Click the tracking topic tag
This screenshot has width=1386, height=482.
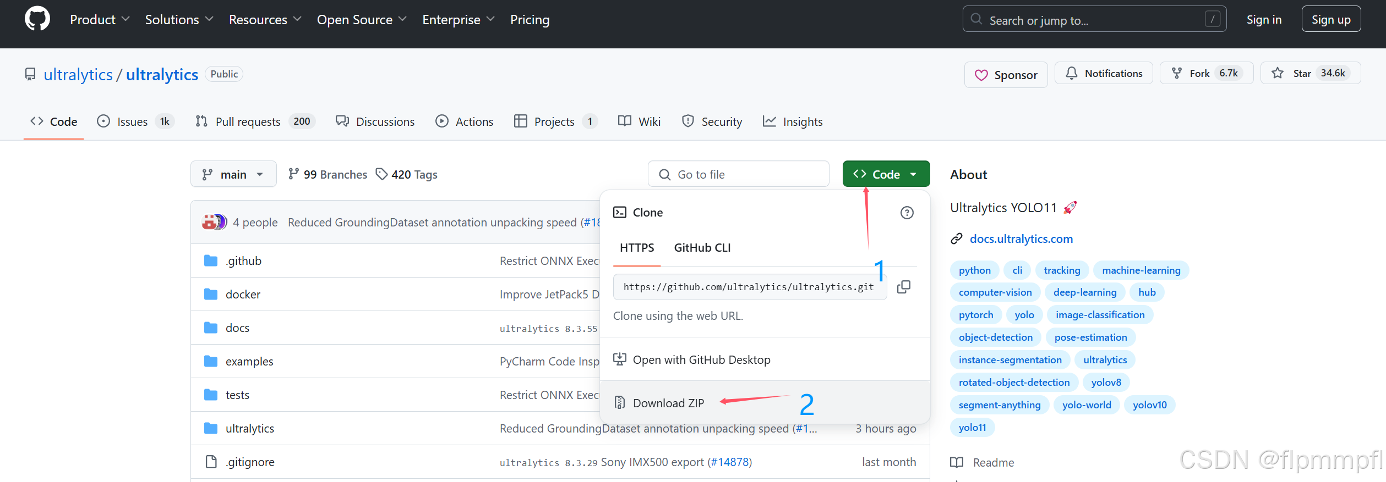[x=1062, y=270]
